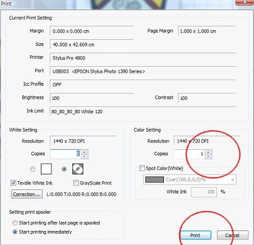This screenshot has height=245, width=254.
Task: Click the Print button
Action: click(195, 235)
